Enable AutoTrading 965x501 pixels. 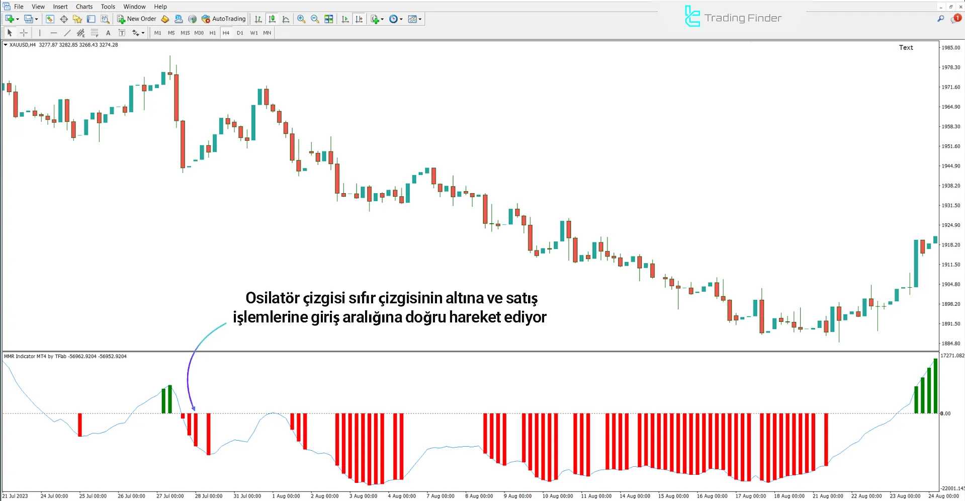pos(223,19)
